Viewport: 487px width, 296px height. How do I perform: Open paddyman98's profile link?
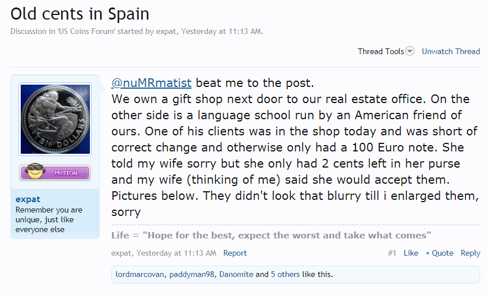click(192, 274)
